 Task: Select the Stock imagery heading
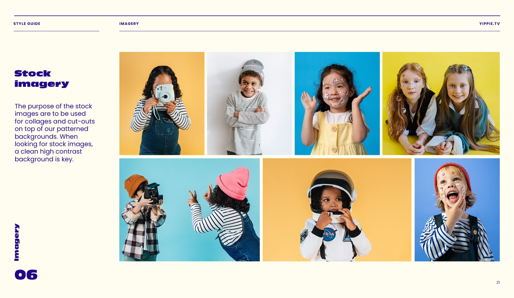point(42,79)
